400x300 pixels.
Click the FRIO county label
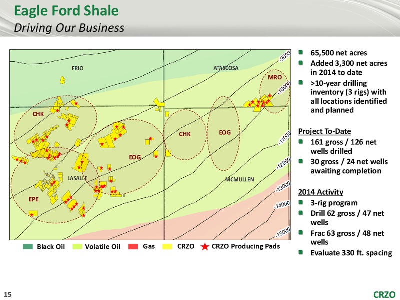pos(77,68)
